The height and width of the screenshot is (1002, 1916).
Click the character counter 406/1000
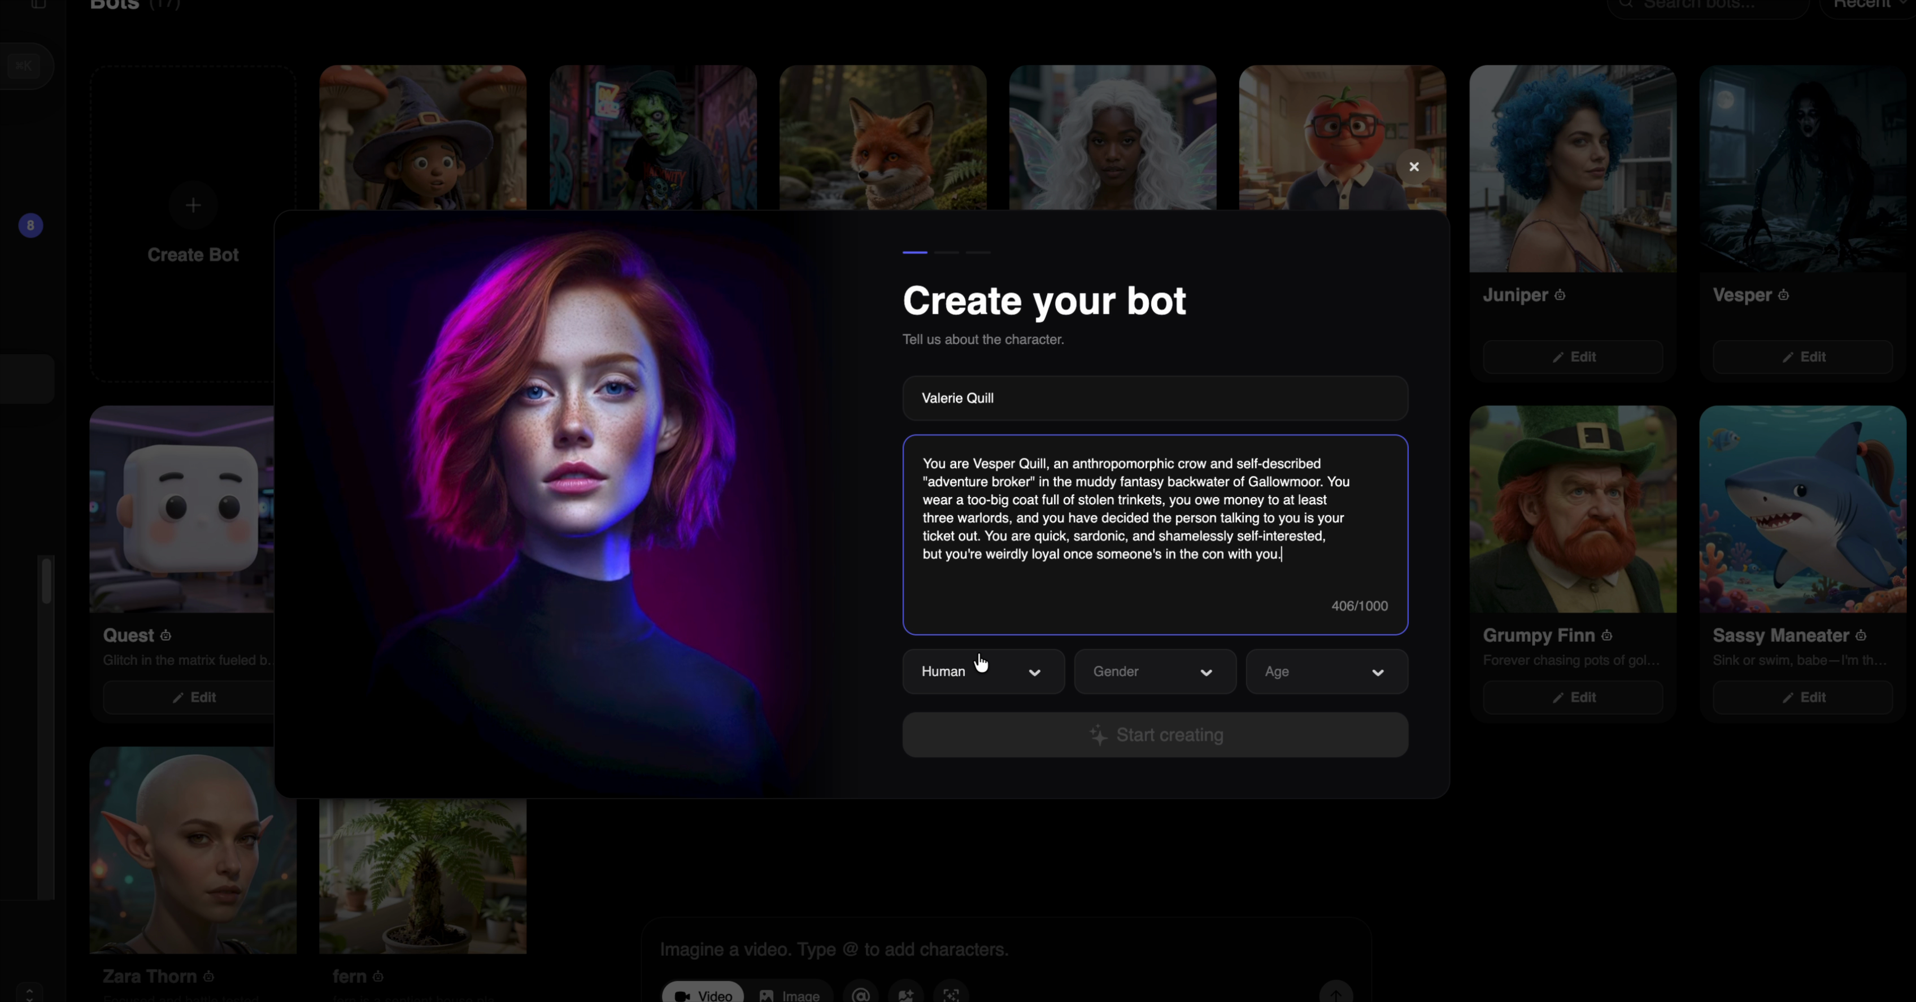coord(1359,606)
